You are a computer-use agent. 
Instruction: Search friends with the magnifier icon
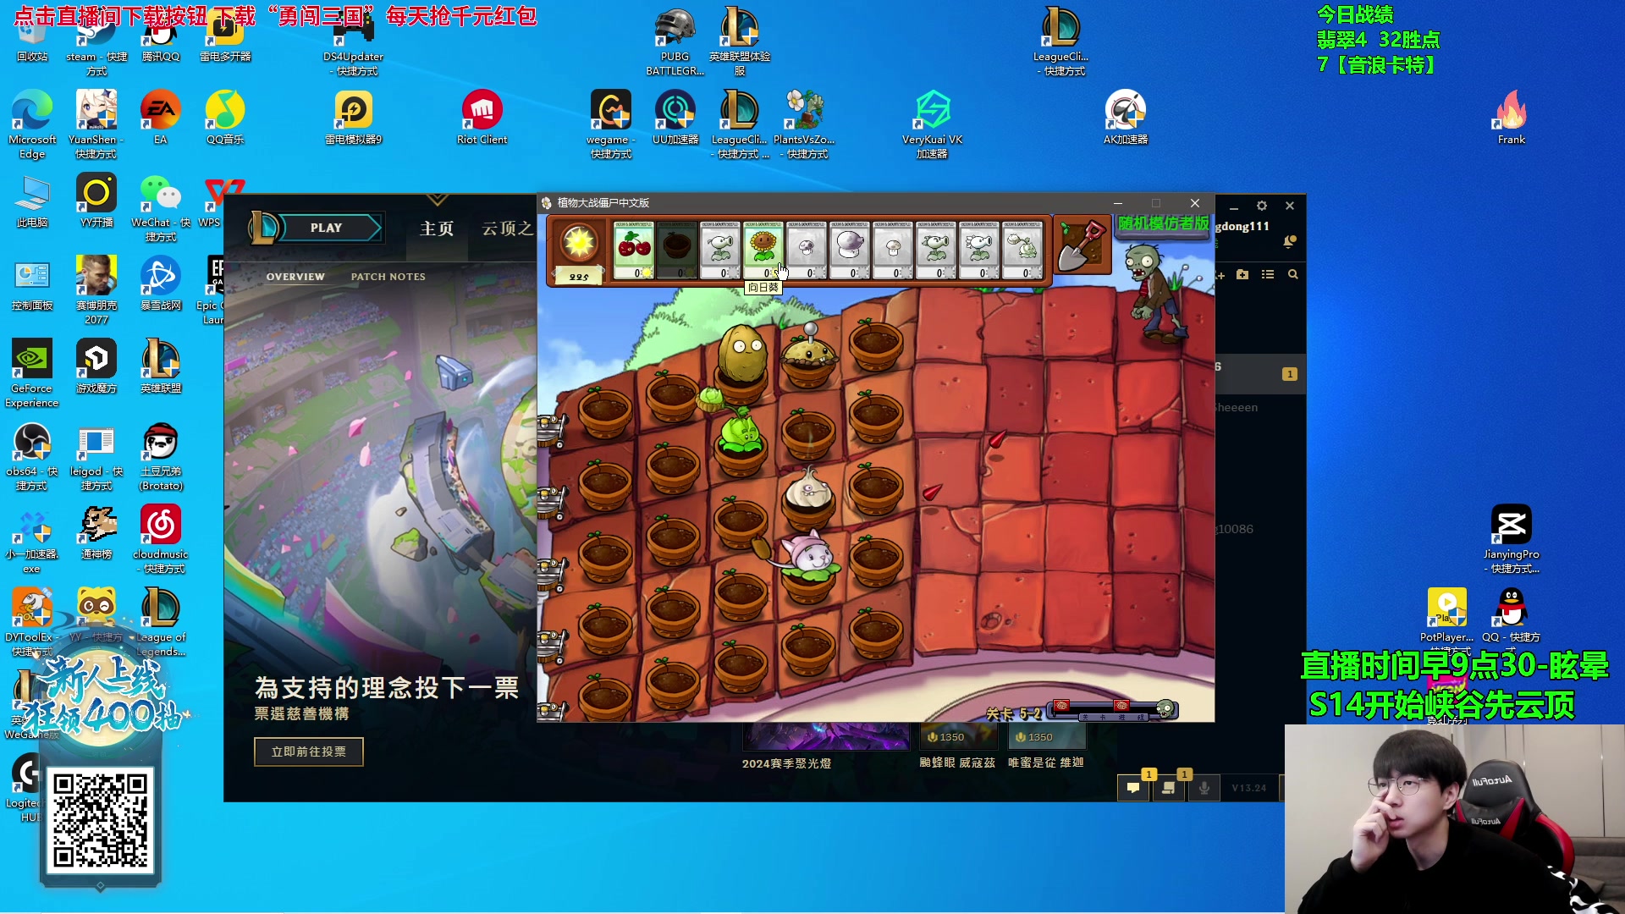pos(1293,274)
